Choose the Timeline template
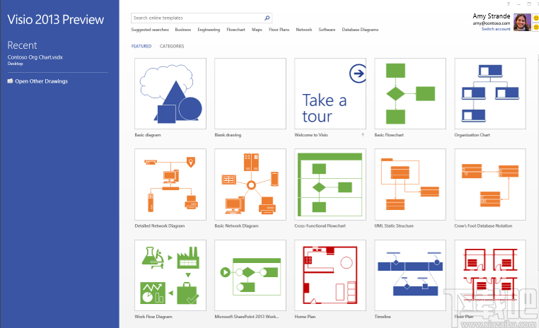 pyautogui.click(x=410, y=276)
